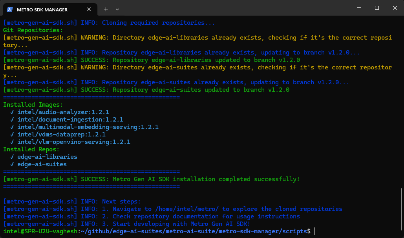
Task: Open the new tab profile dropdown chevron
Action: [x=117, y=9]
